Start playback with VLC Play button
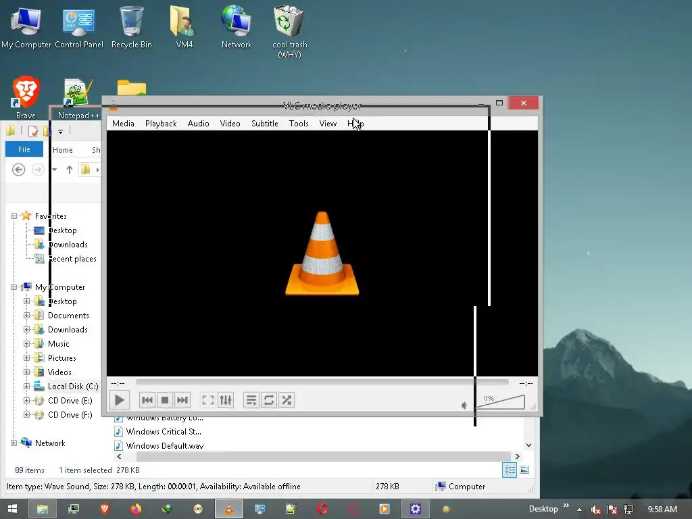 click(119, 400)
